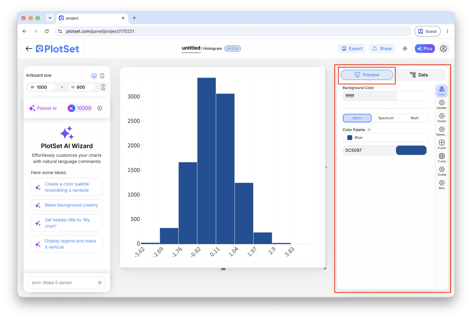Click the Guest profile button
The width and height of the screenshot is (472, 320).
427,31
